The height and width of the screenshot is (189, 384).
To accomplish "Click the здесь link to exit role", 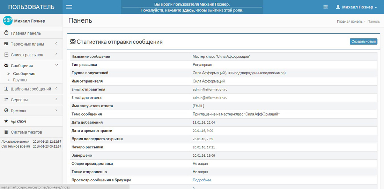I will (x=188, y=11).
